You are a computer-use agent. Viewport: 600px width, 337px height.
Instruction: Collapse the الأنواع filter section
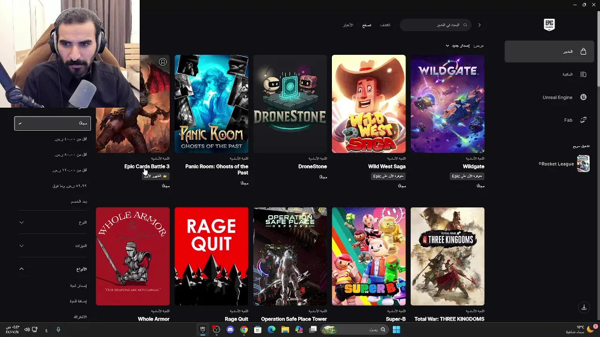pyautogui.click(x=52, y=269)
